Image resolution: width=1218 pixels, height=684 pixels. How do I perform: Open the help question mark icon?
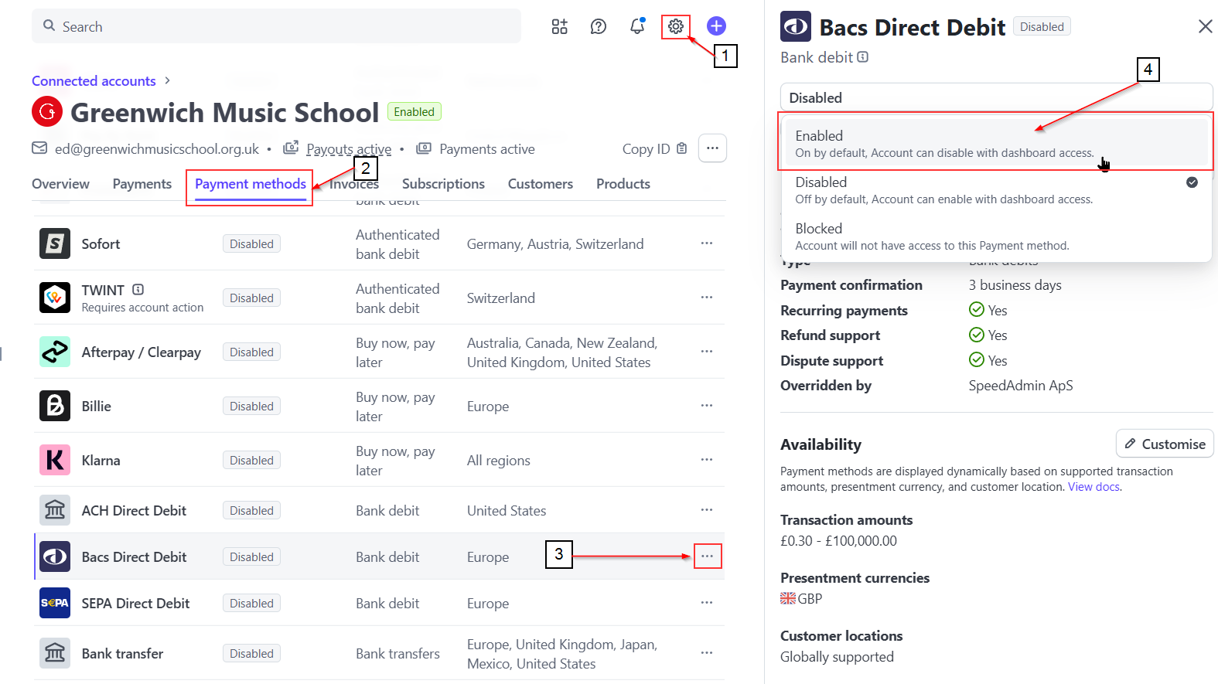599,26
